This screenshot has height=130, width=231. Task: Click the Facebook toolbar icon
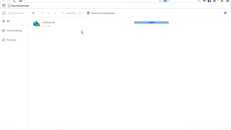(209, 1)
